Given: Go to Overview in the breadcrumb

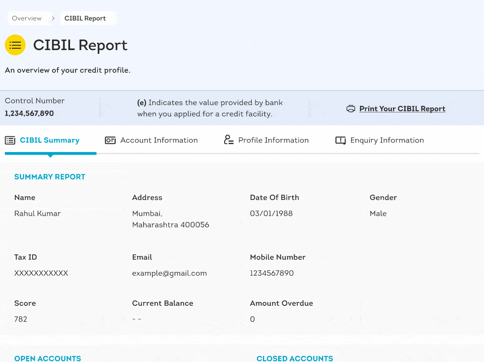Looking at the screenshot, I should click(x=27, y=19).
